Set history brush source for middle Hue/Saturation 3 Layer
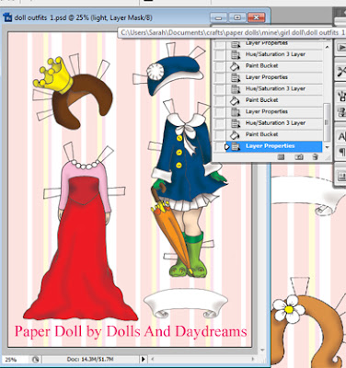 click(219, 88)
